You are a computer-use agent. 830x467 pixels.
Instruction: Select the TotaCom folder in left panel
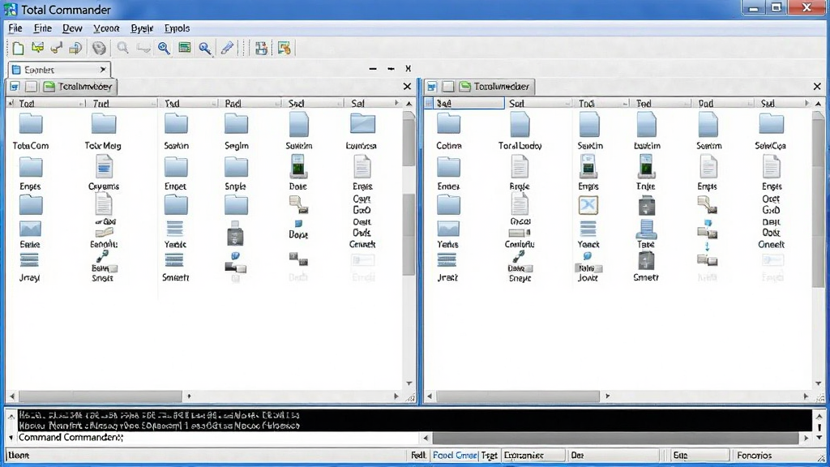[31, 132]
